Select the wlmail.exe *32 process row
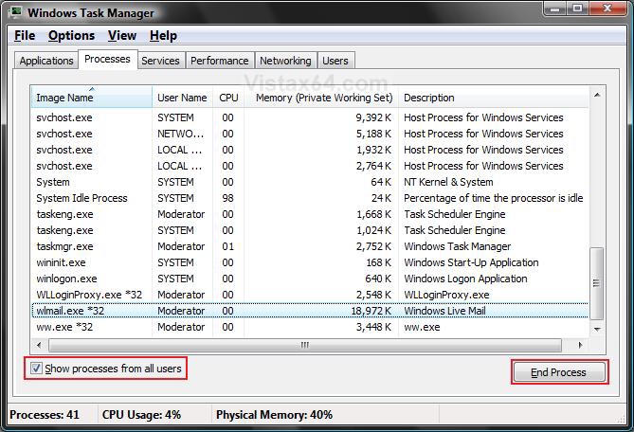Viewport: 634px width, 432px height. tap(310, 311)
